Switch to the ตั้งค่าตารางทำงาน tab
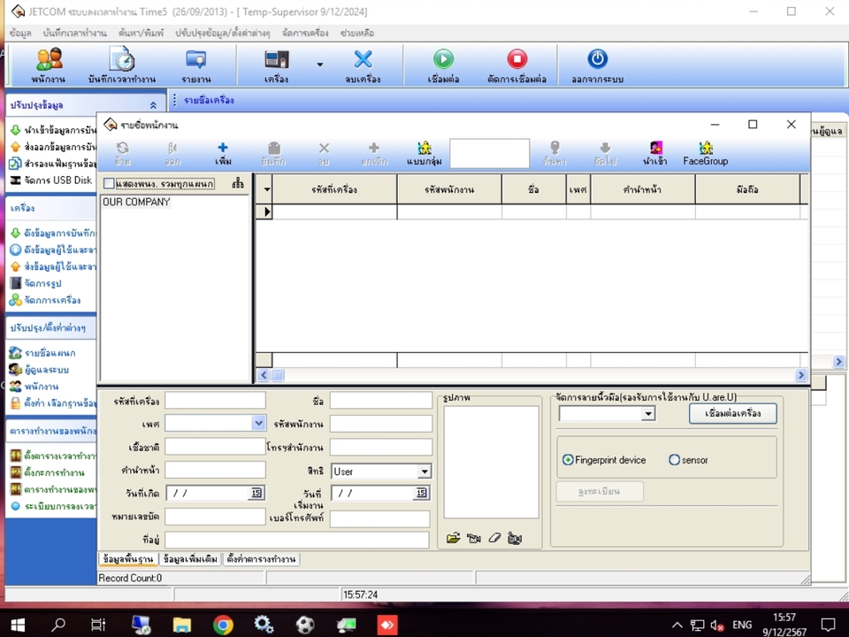Viewport: 849px width, 637px height. pyautogui.click(x=261, y=559)
